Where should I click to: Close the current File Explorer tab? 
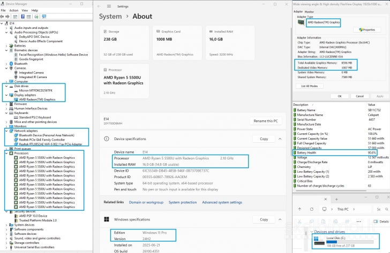point(325,199)
